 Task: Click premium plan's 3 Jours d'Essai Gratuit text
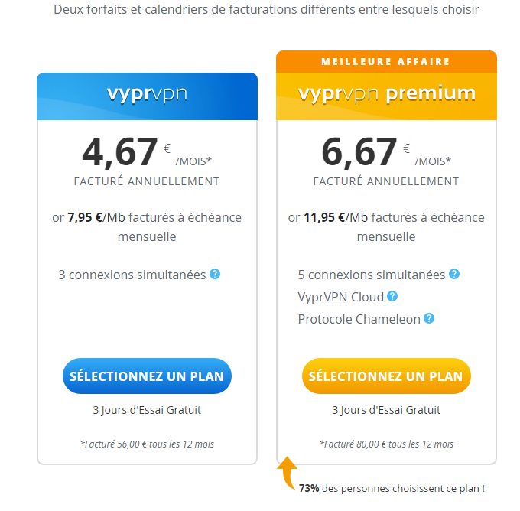tap(386, 410)
